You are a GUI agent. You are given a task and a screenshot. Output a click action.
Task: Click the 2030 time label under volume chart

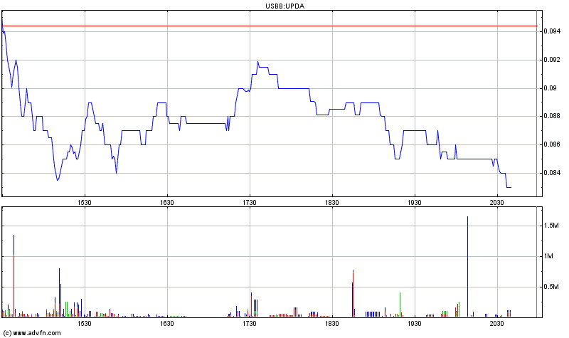click(x=496, y=324)
